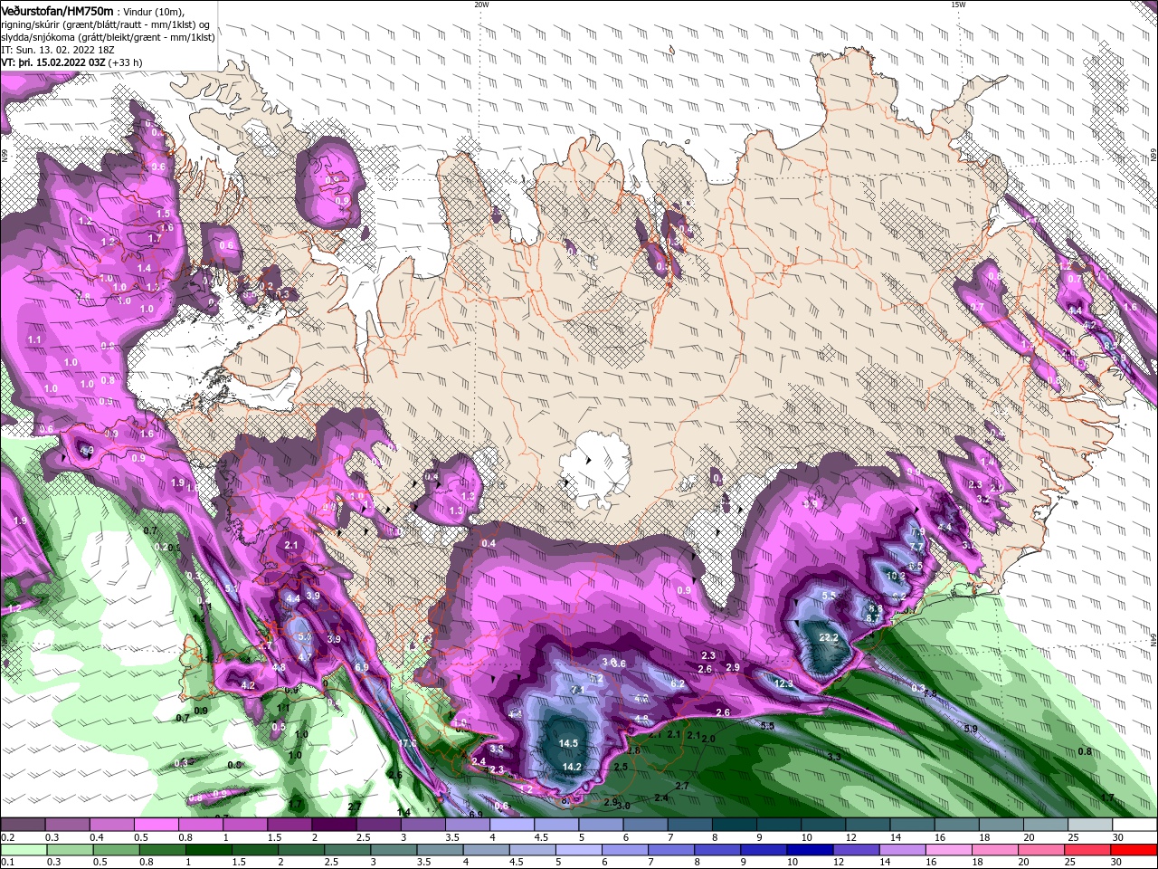This screenshot has height=869, width=1158.
Task: Click the 6.2 precipitation value
Action: pyautogui.click(x=678, y=683)
